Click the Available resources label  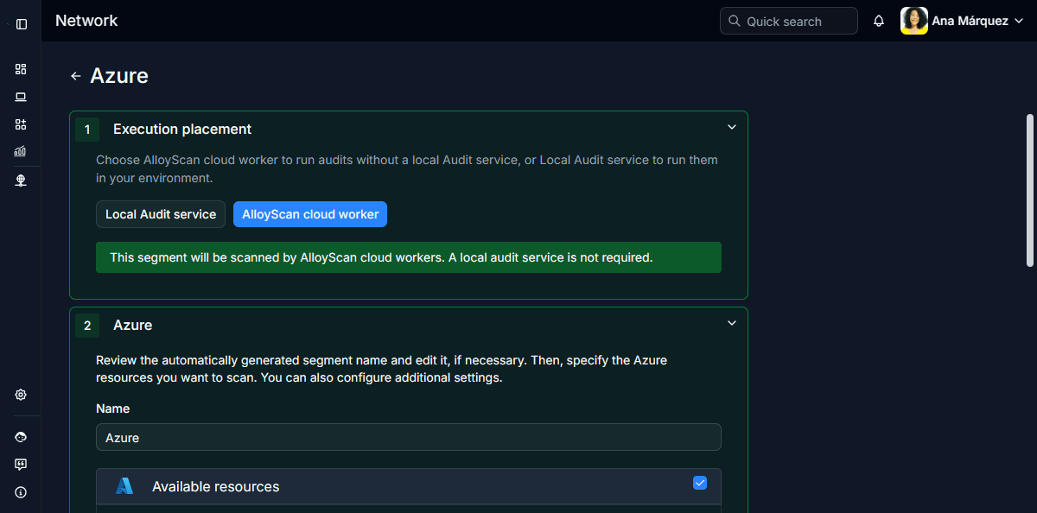point(216,486)
